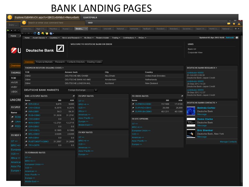Click the Manage Contacts link
Screen dimensions: 249x187
228,142
